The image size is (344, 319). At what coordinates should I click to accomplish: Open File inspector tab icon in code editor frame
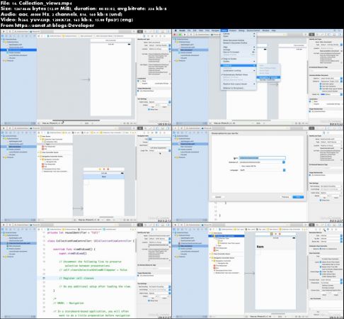coord(152,229)
